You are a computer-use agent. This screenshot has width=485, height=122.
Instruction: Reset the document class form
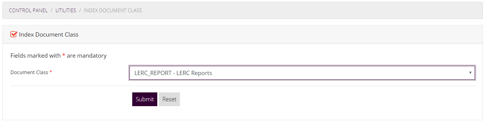[x=169, y=99]
